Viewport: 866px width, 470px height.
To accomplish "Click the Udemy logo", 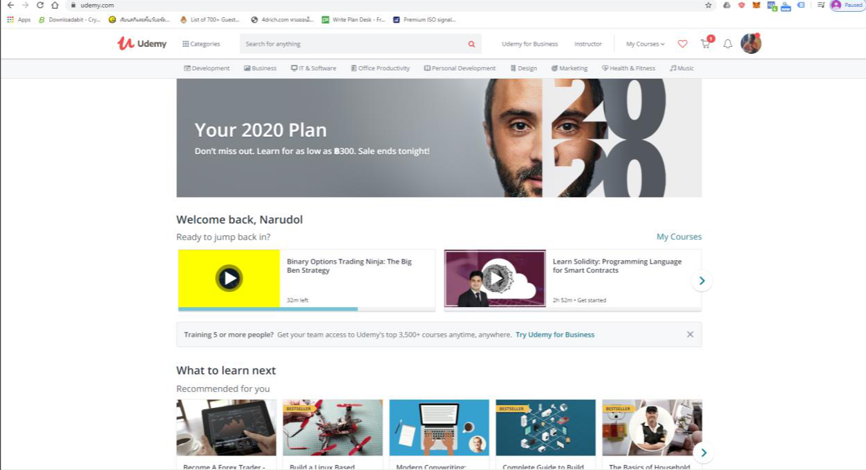I will pos(142,43).
